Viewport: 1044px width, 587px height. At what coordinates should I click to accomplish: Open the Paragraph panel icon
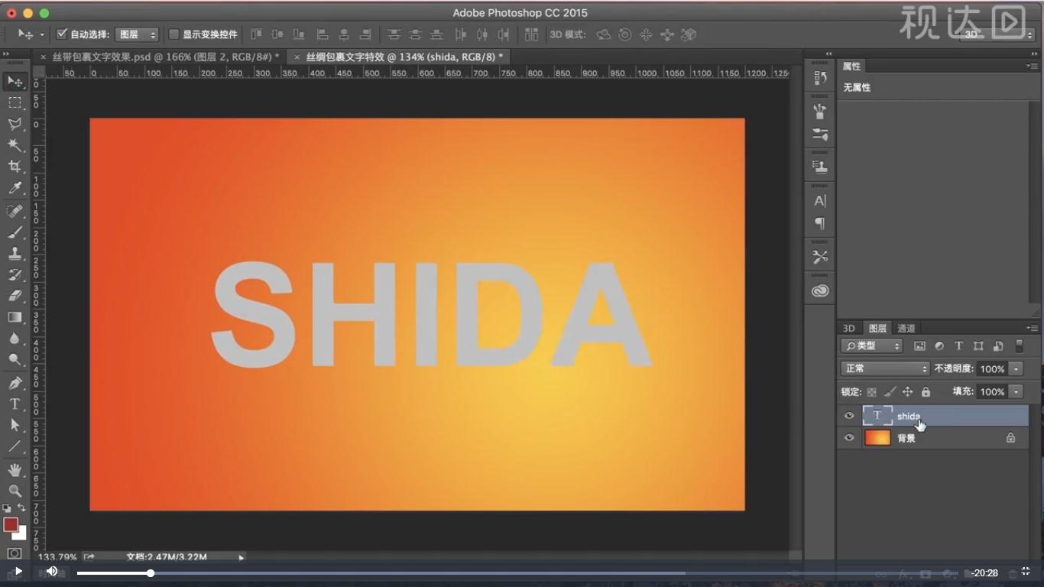click(820, 223)
